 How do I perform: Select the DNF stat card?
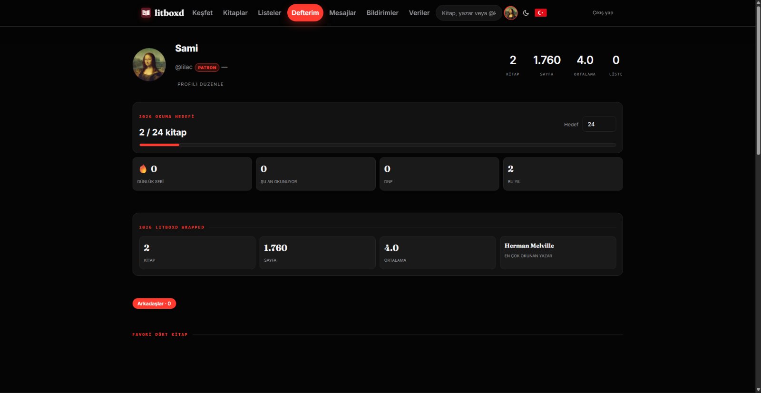(x=439, y=174)
